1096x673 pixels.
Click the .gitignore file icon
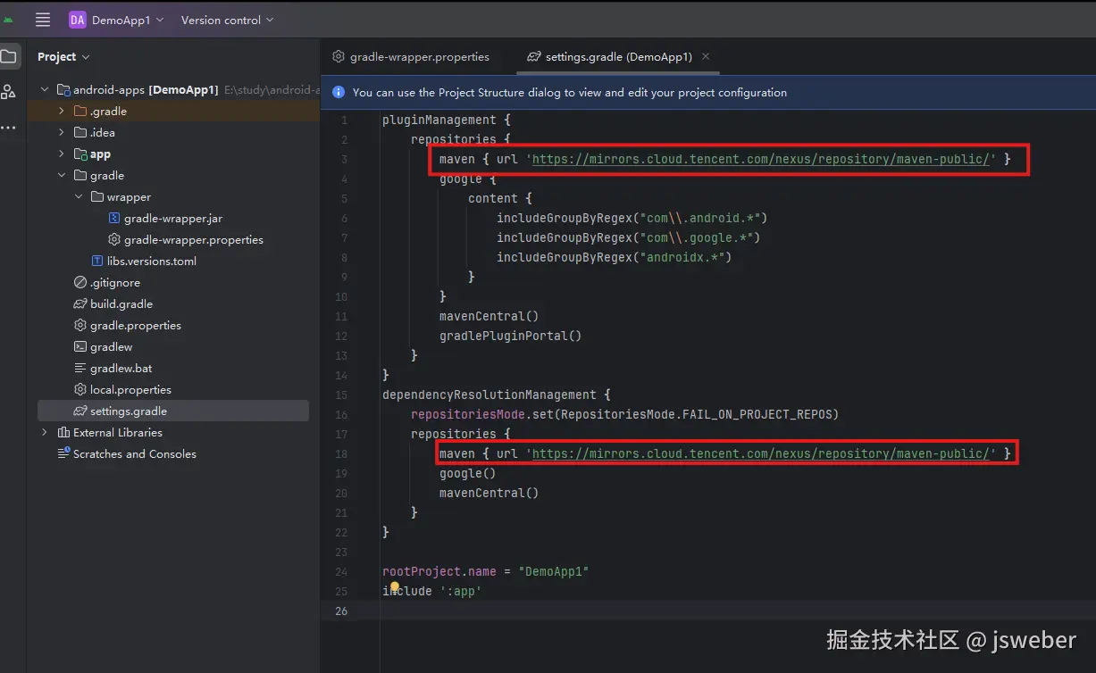pyautogui.click(x=80, y=282)
